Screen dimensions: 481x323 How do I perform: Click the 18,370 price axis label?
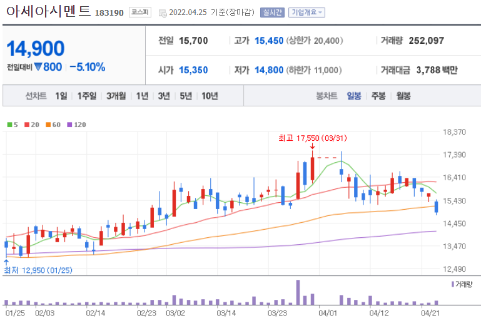point(454,132)
